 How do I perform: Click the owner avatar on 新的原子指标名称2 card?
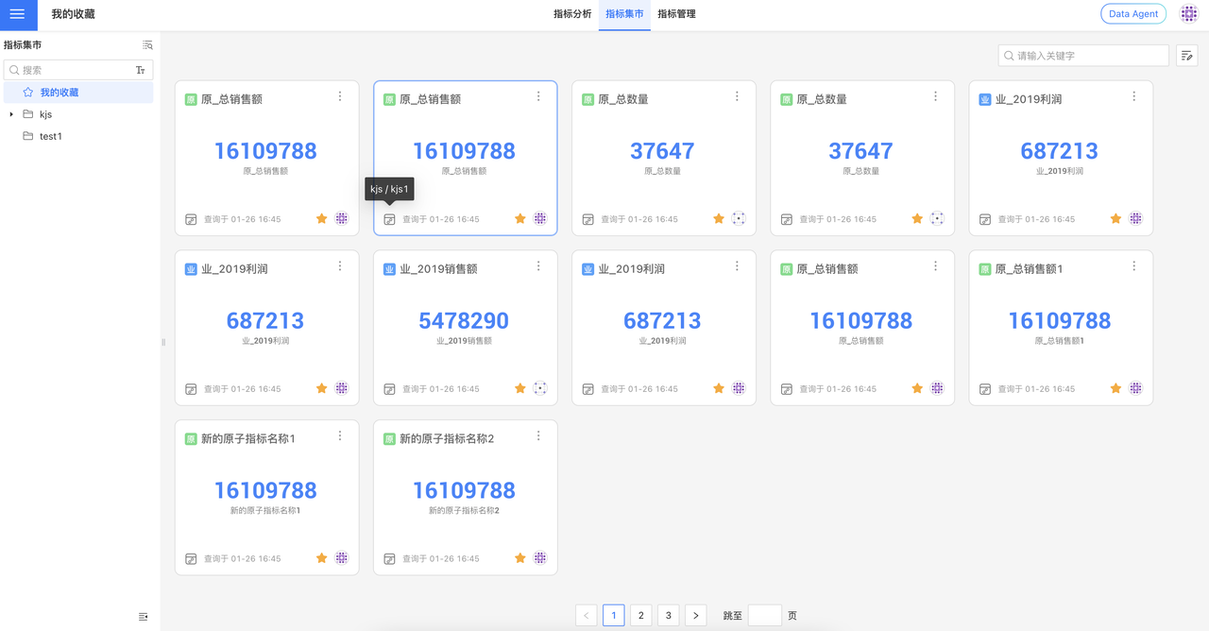(x=540, y=558)
